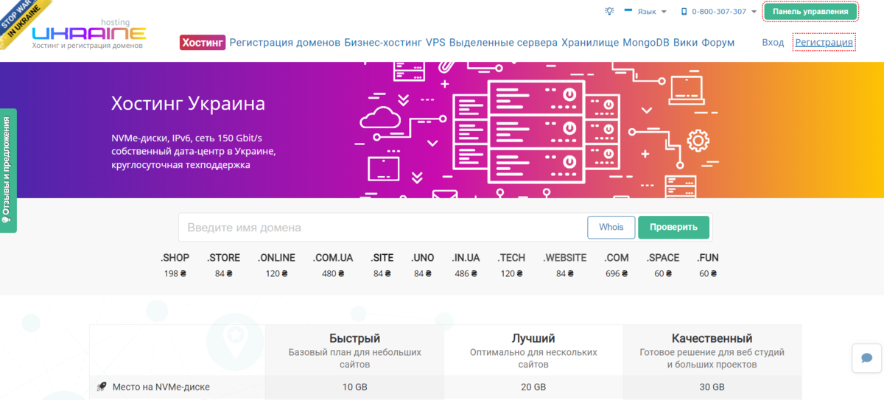Open the Ukraine hosting logo homepage

click(x=89, y=34)
